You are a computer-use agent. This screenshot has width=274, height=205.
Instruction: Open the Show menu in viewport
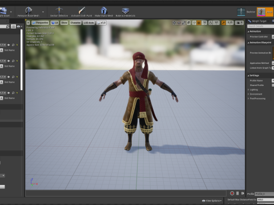(x=64, y=23)
